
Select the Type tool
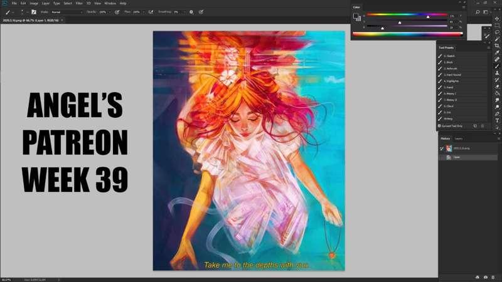(x=497, y=120)
